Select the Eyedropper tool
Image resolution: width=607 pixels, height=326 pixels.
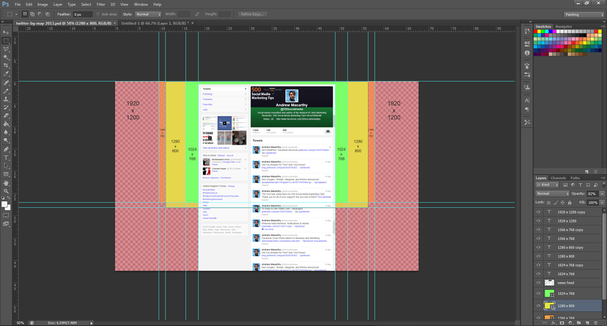[x=6, y=74]
